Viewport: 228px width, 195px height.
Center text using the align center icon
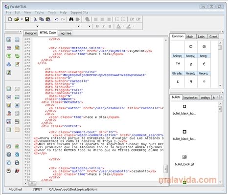click(x=102, y=19)
